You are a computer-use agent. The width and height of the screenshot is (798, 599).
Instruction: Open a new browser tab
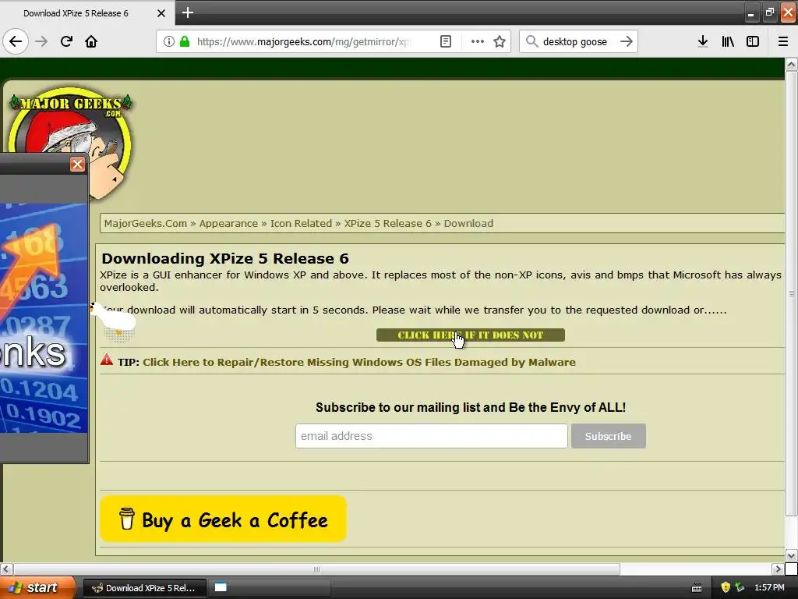point(187,12)
